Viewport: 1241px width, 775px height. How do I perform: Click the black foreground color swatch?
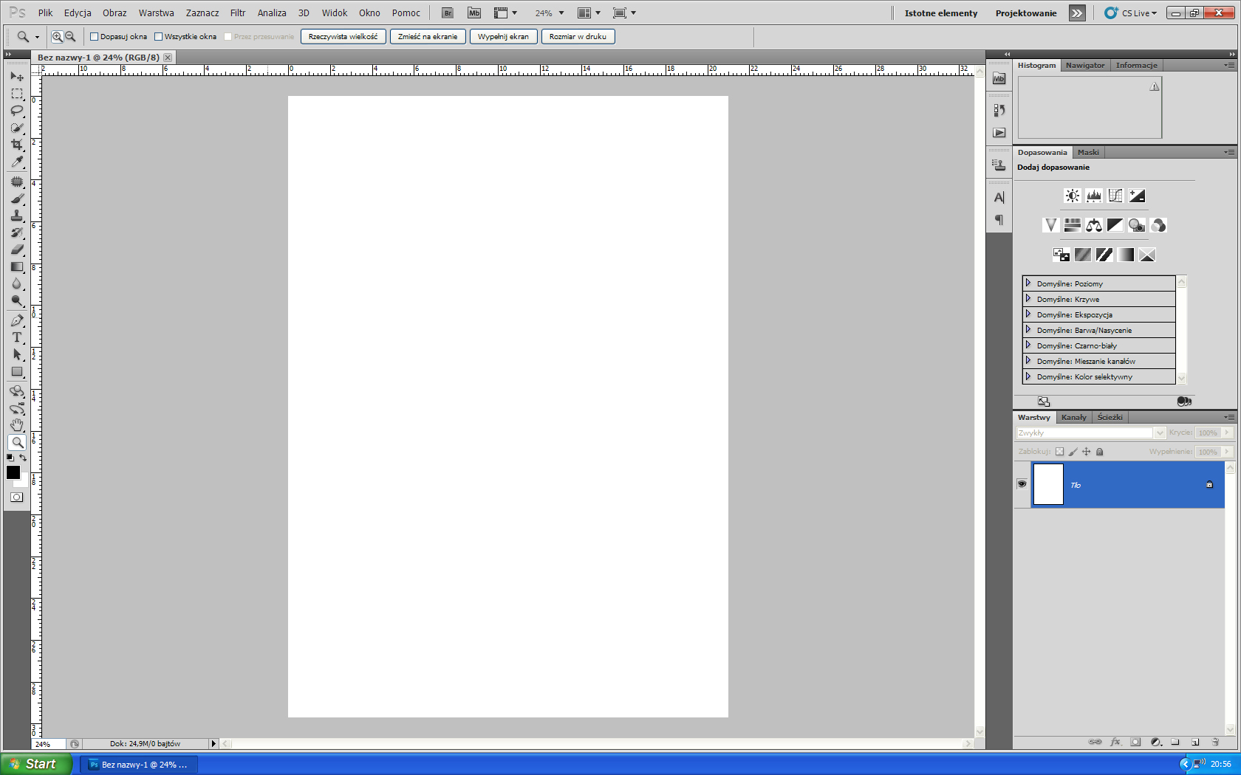[13, 472]
